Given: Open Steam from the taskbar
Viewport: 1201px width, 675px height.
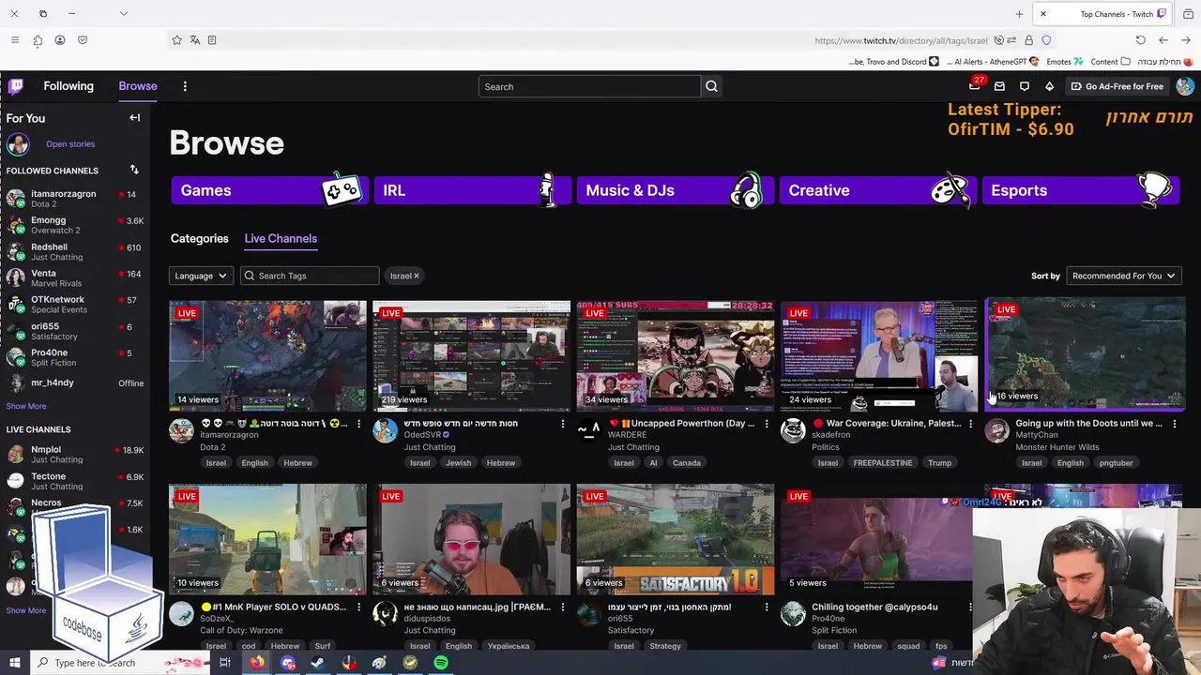Looking at the screenshot, I should click(318, 663).
